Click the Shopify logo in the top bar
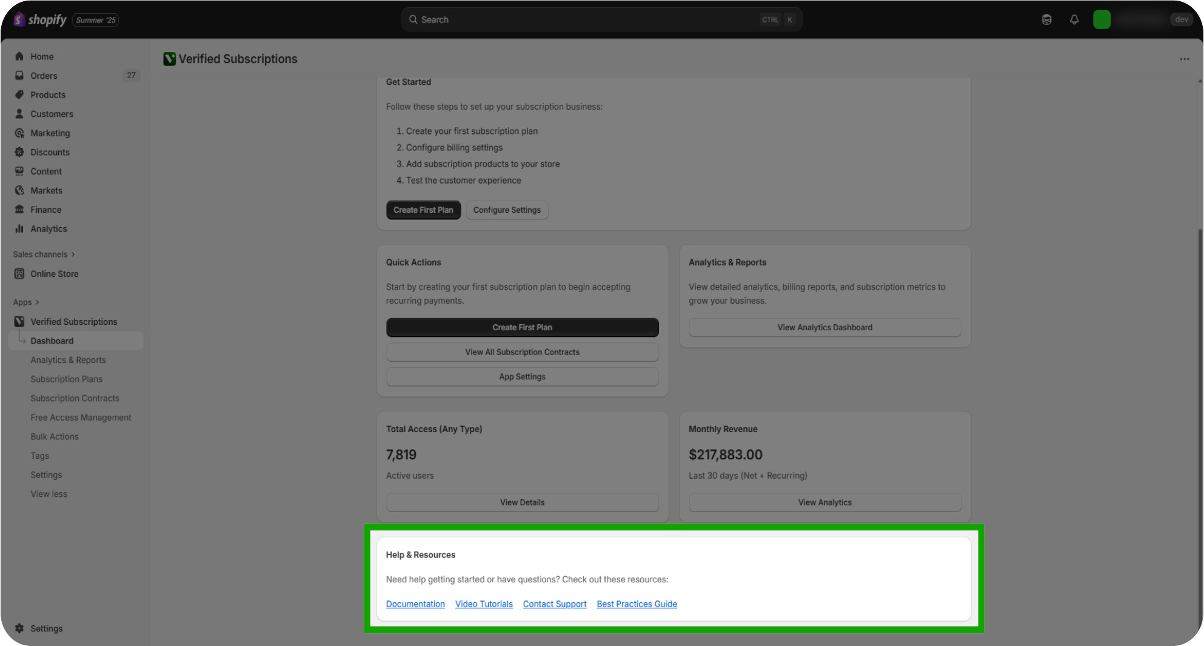This screenshot has height=646, width=1204. click(x=40, y=19)
